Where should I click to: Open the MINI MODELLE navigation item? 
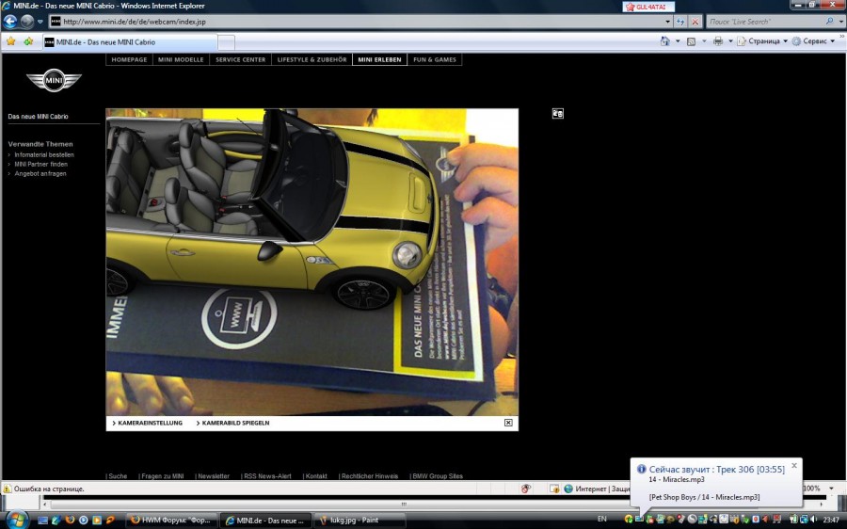[x=181, y=60]
